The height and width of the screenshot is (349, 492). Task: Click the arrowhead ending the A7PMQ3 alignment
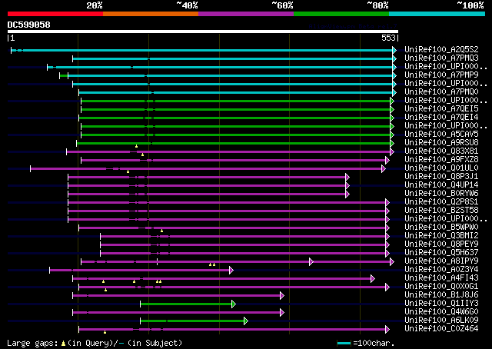point(394,58)
